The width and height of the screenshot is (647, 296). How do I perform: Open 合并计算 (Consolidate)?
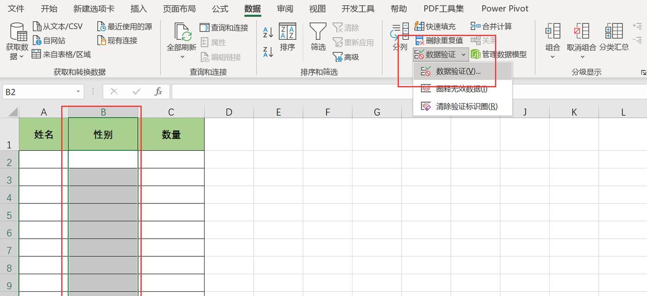point(491,26)
